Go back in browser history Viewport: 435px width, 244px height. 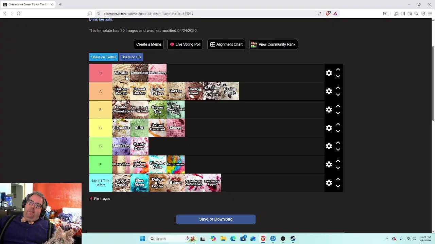(x=5, y=14)
